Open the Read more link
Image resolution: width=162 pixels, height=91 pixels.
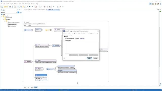[82, 39]
